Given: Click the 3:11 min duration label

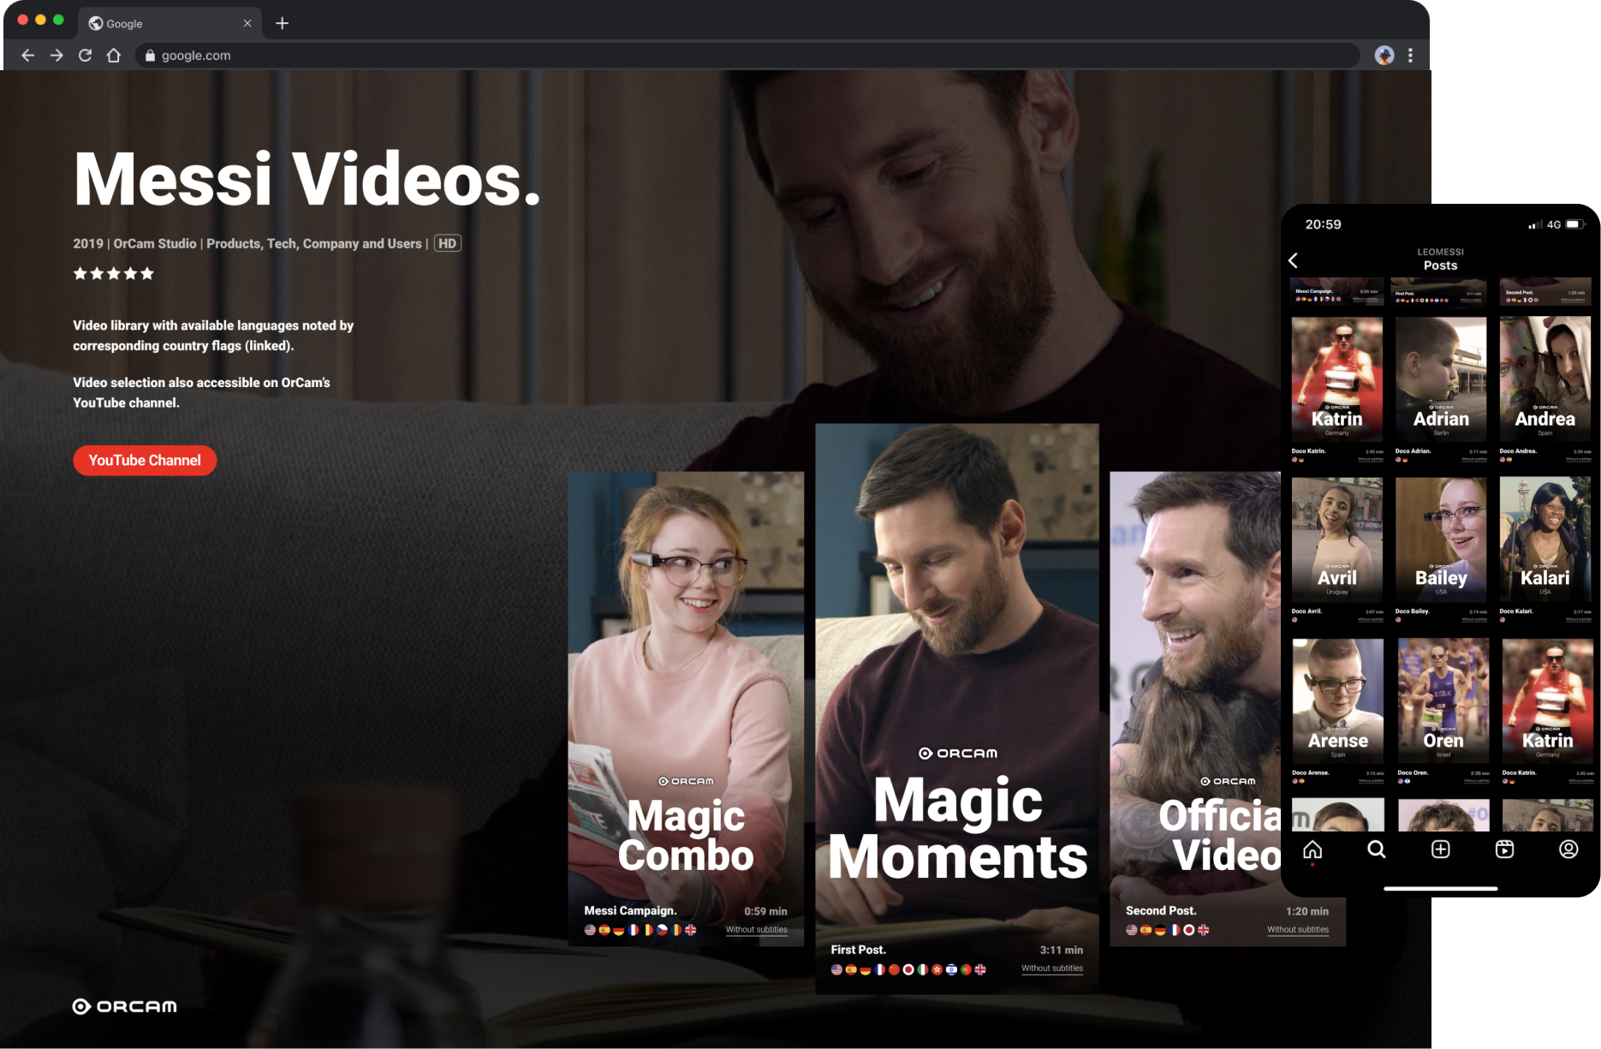Looking at the screenshot, I should tap(1062, 950).
